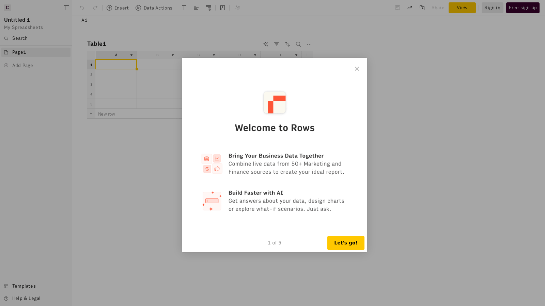Click the sort arrows icon on Table1
Viewport: 545px width, 306px height.
tap(287, 44)
